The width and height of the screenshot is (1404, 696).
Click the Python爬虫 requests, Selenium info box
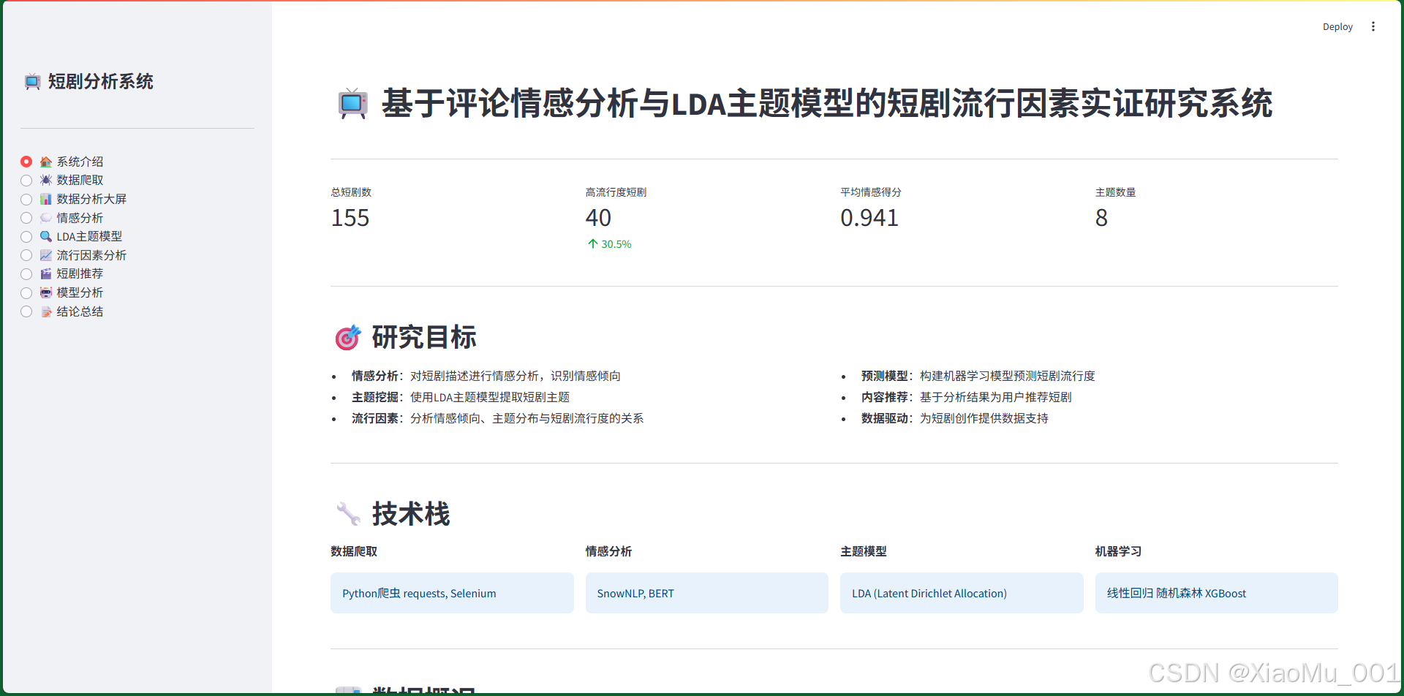452,593
